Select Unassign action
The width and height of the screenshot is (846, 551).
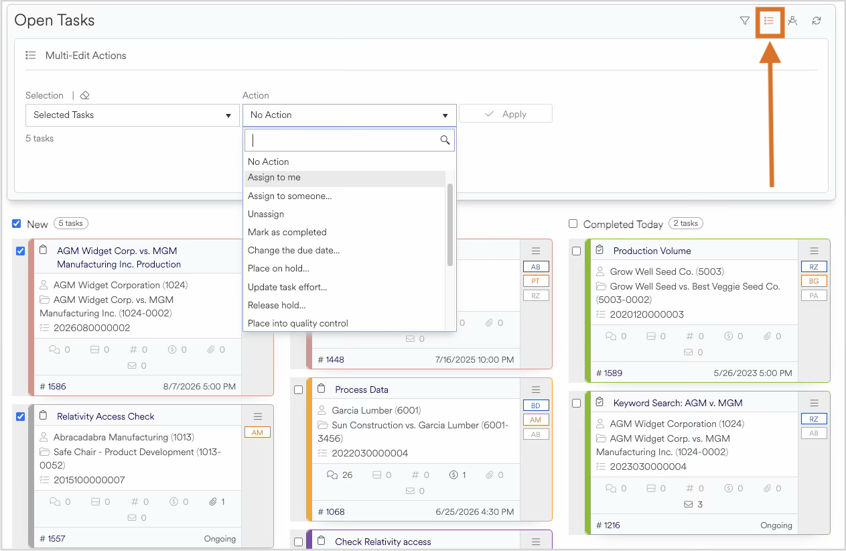(x=345, y=215)
